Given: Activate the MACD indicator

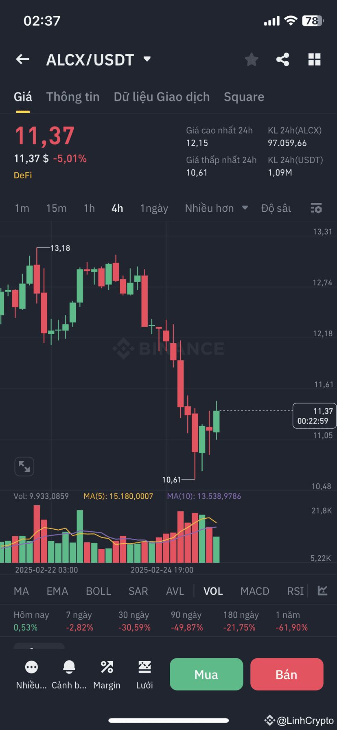Looking at the screenshot, I should (255, 591).
